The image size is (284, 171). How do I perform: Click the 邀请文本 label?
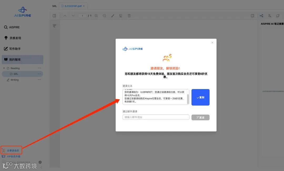tap(128, 86)
